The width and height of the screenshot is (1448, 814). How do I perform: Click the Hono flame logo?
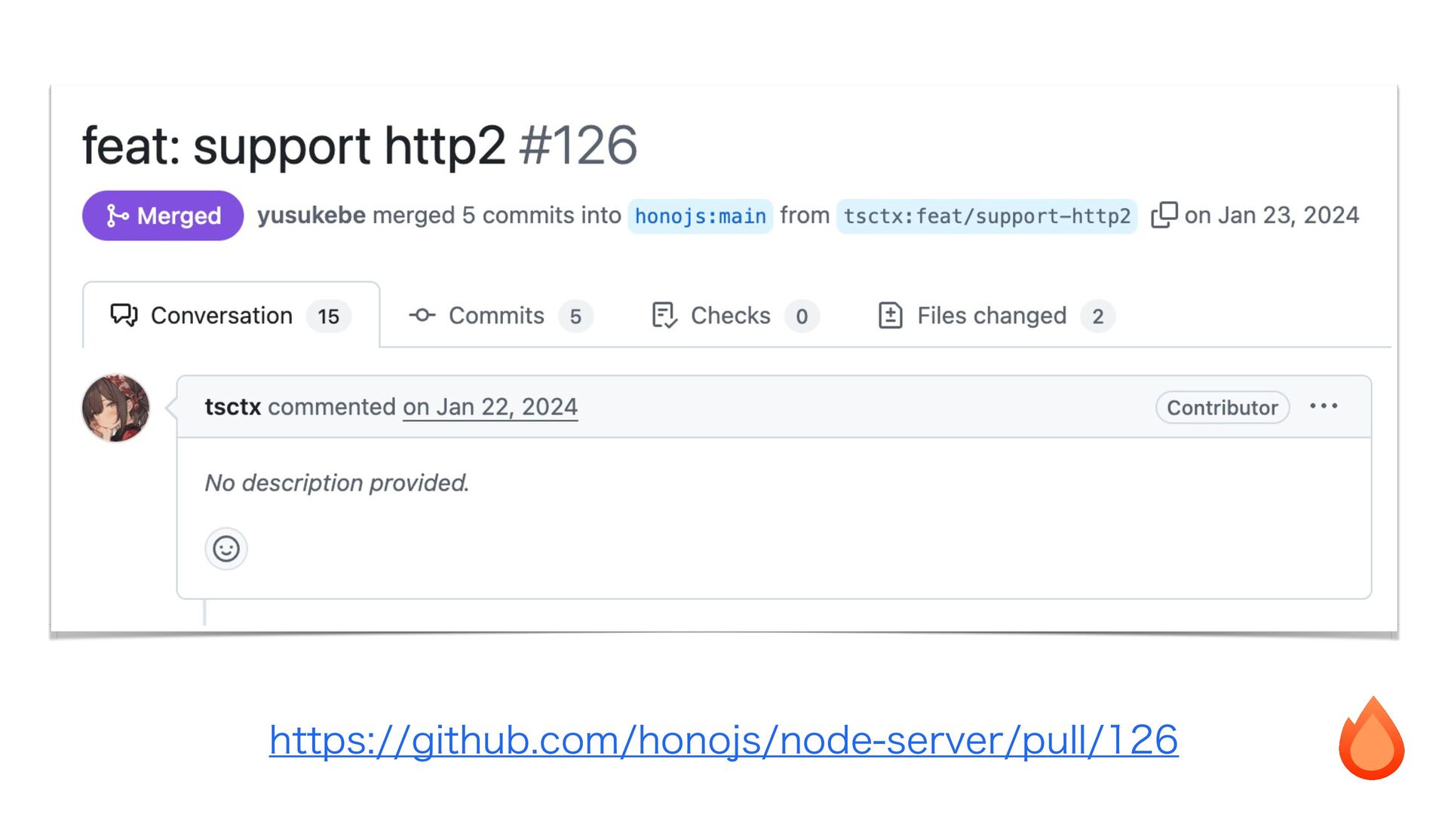click(x=1371, y=739)
